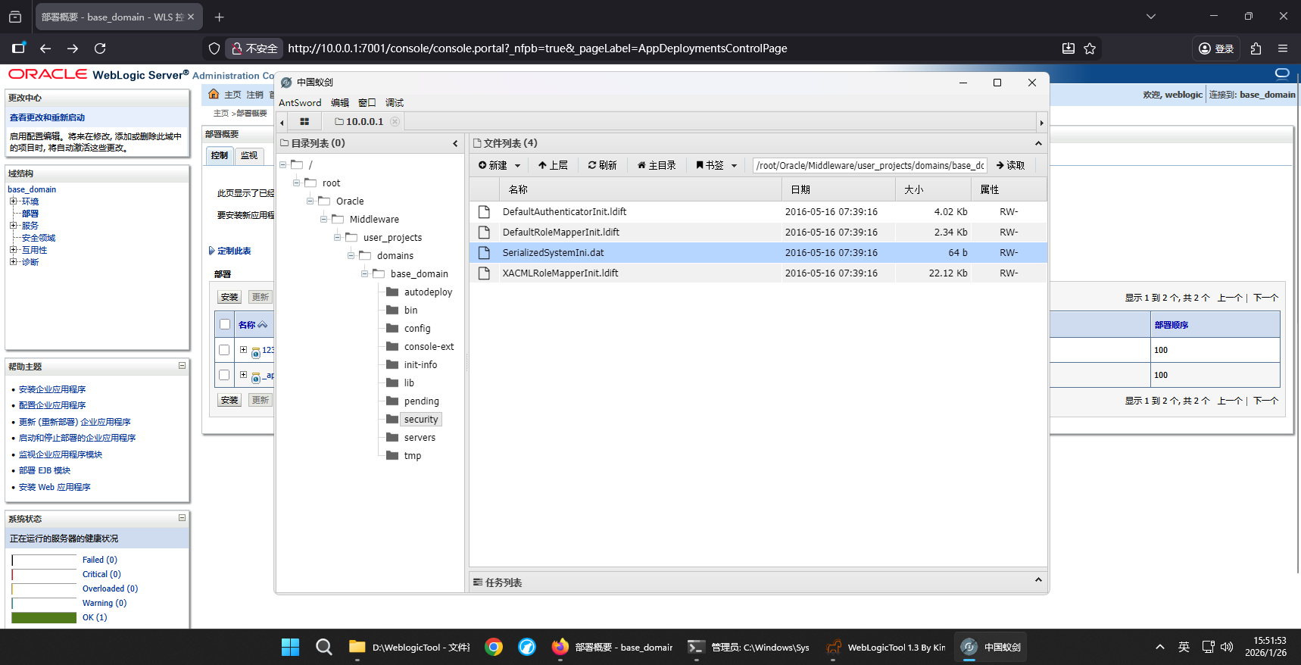Close the 10.0.0.1 tab in AntSword

[395, 121]
